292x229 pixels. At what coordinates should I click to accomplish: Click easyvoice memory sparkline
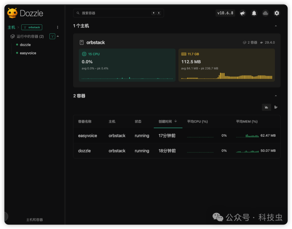click(247, 136)
